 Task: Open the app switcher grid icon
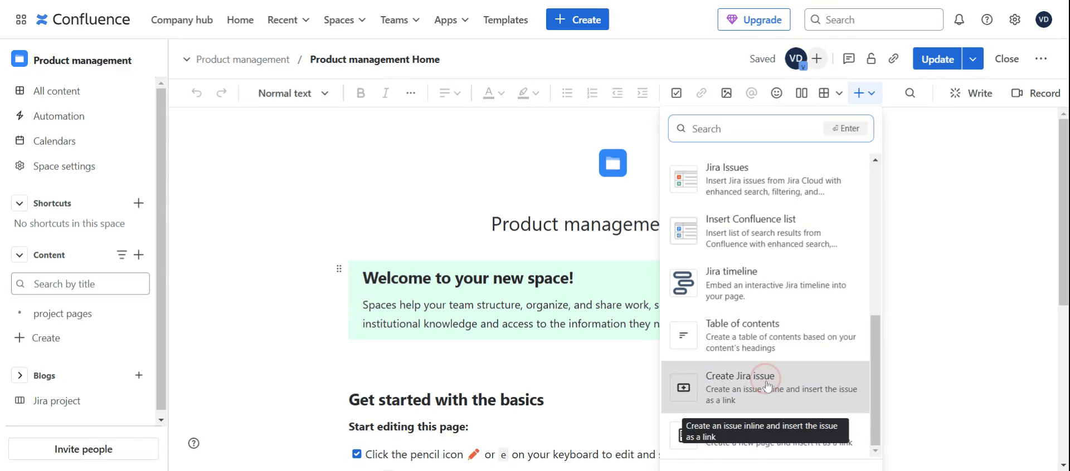[x=21, y=19]
